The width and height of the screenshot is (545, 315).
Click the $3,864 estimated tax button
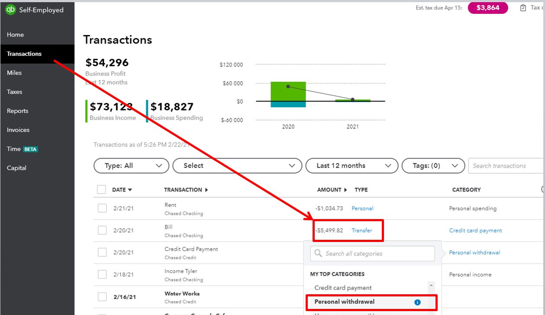tap(488, 8)
